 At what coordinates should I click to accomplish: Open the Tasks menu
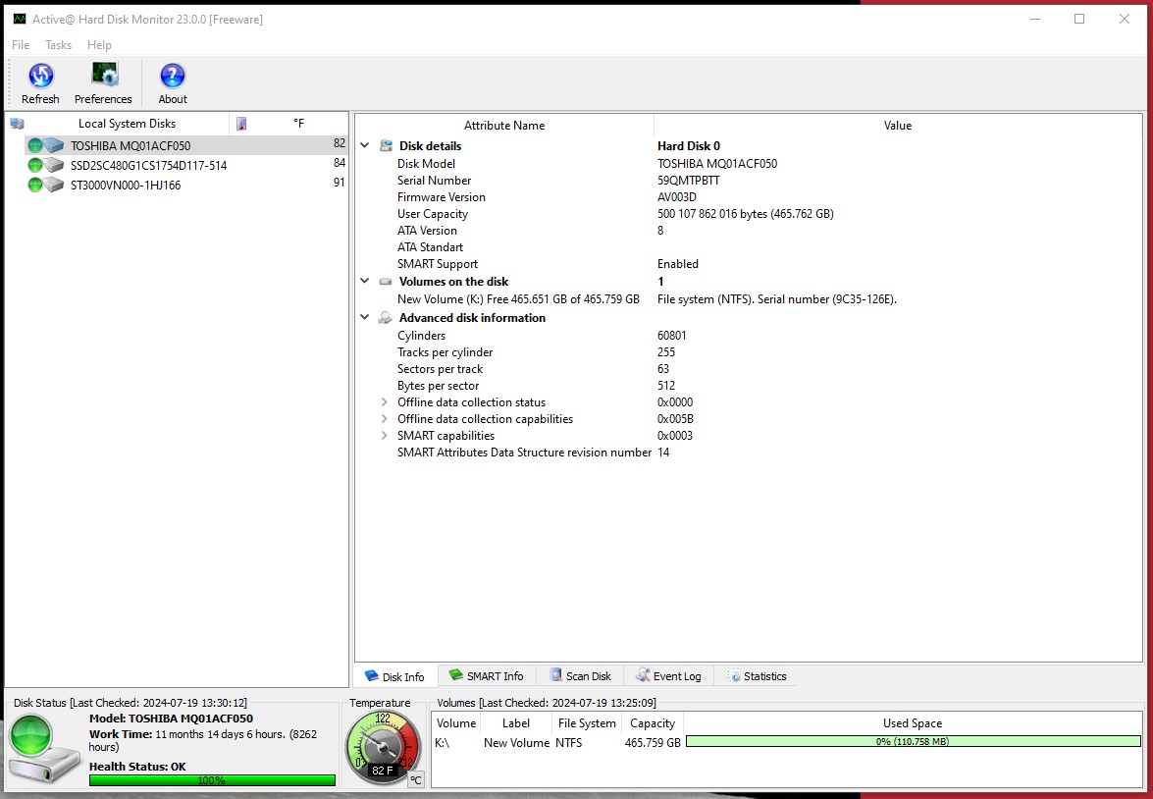[x=59, y=45]
